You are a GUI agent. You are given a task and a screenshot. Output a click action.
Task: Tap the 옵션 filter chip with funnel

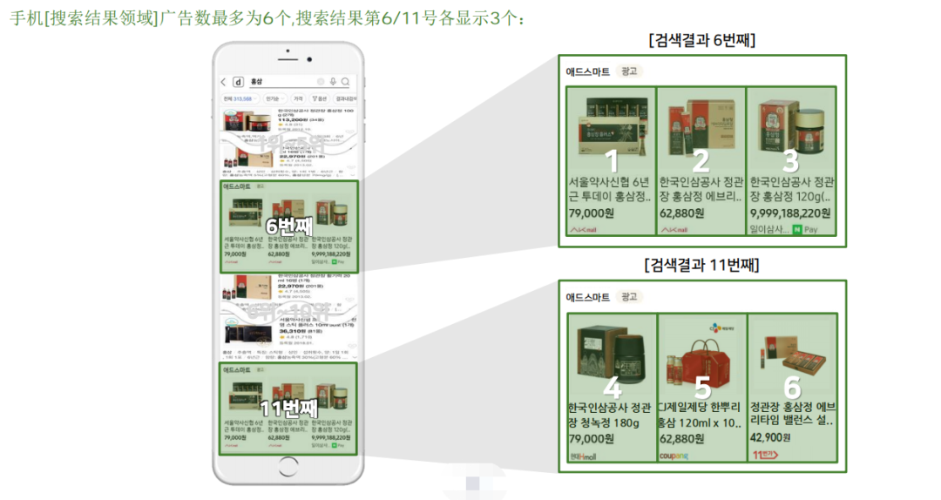[x=319, y=98]
